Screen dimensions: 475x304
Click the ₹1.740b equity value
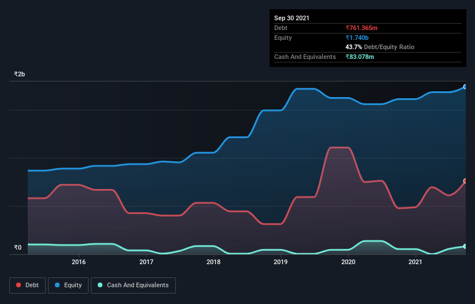(x=357, y=38)
